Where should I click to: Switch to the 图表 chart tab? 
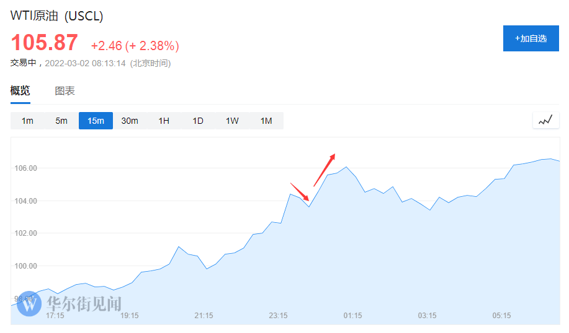click(x=65, y=91)
